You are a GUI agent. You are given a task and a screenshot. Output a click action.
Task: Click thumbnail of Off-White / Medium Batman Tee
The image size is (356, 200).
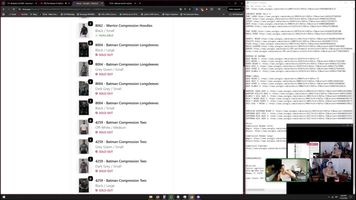click(x=84, y=127)
